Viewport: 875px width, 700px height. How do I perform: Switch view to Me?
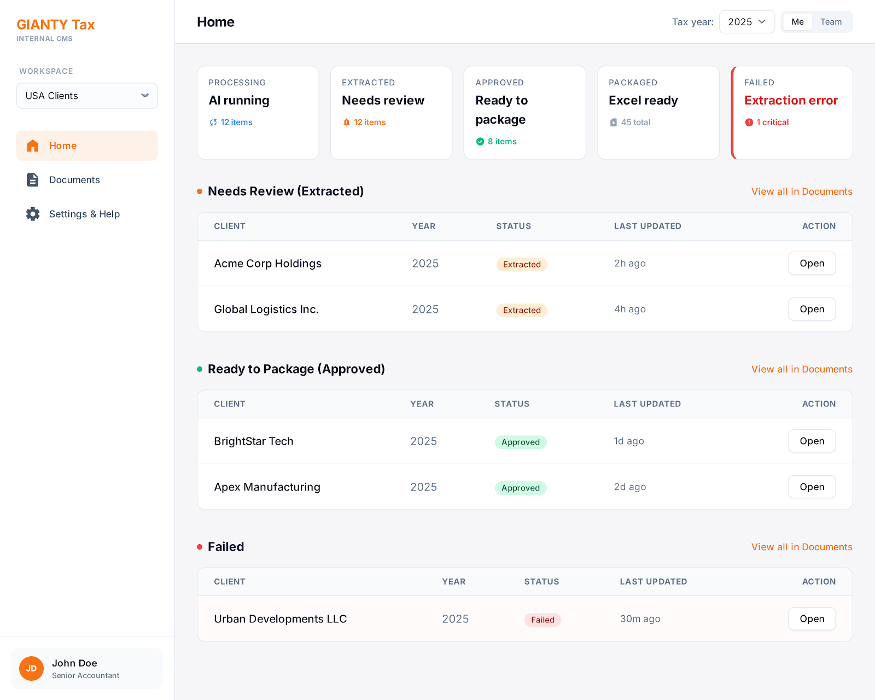point(797,22)
